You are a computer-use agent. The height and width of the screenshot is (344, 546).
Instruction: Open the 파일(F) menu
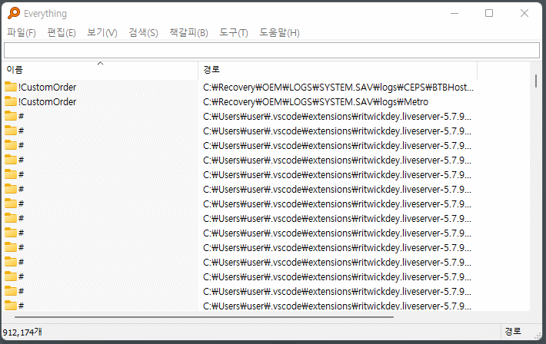click(x=22, y=33)
